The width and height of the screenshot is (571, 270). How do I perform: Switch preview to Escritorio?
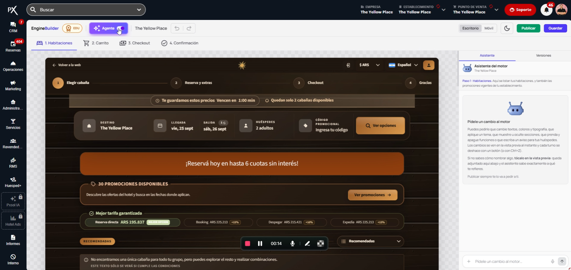coord(470,28)
